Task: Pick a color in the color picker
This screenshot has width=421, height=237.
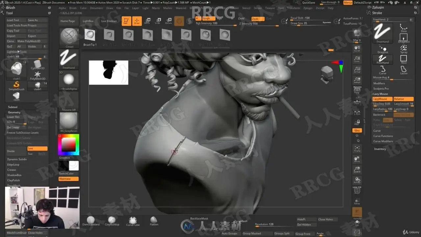Action: pos(68,145)
